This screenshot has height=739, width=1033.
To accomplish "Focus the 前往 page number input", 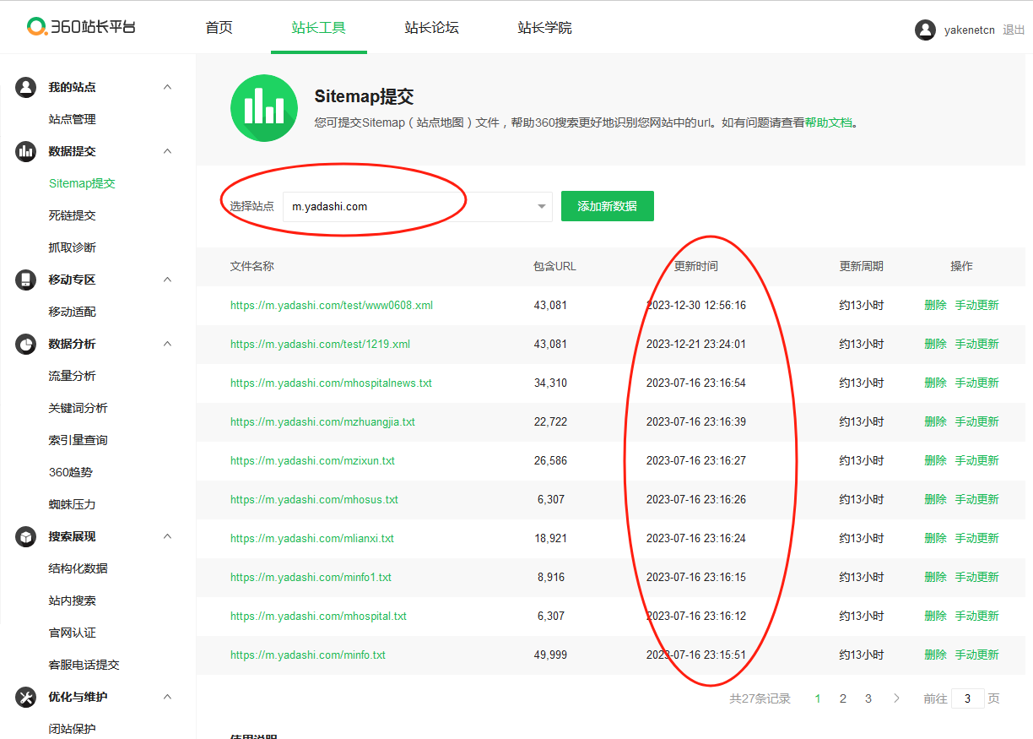I will [x=967, y=698].
